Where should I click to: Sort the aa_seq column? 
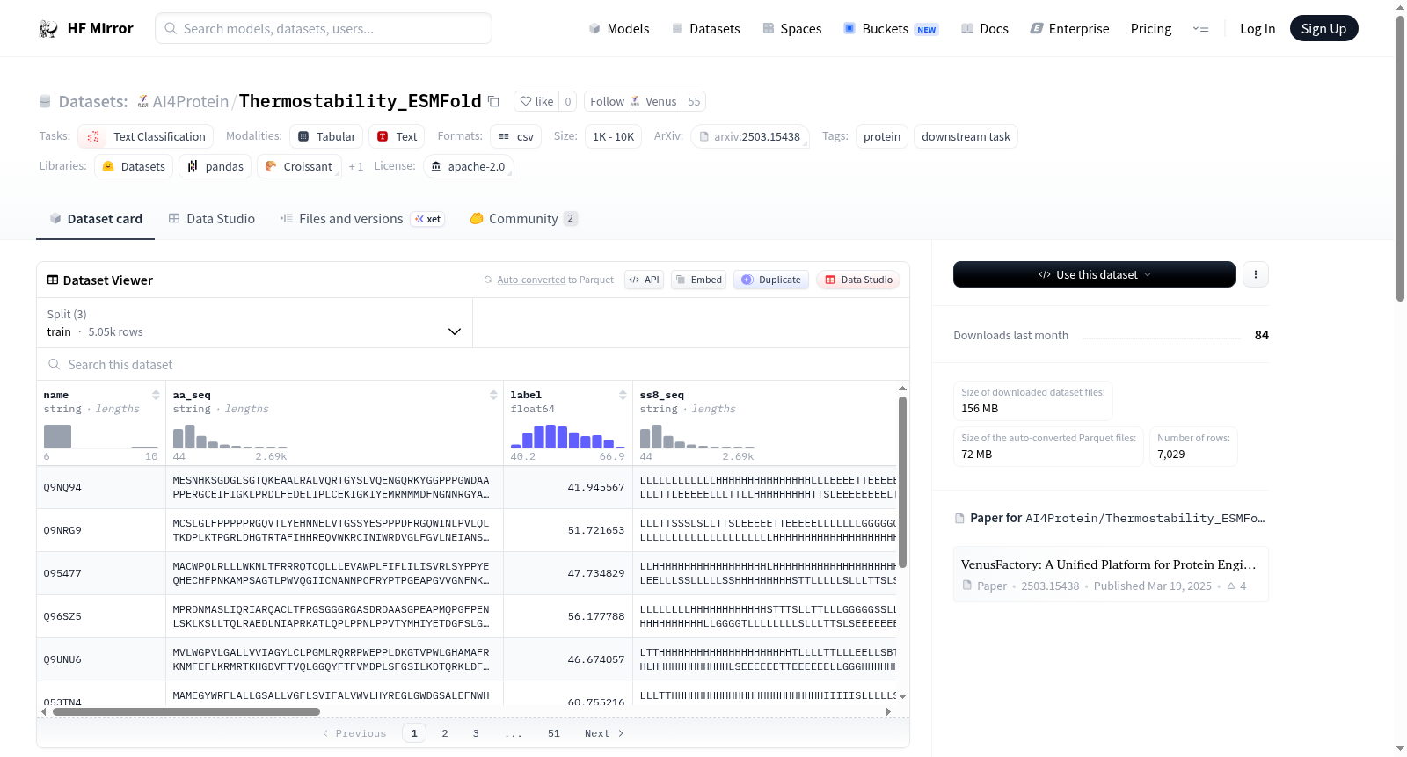[493, 395]
